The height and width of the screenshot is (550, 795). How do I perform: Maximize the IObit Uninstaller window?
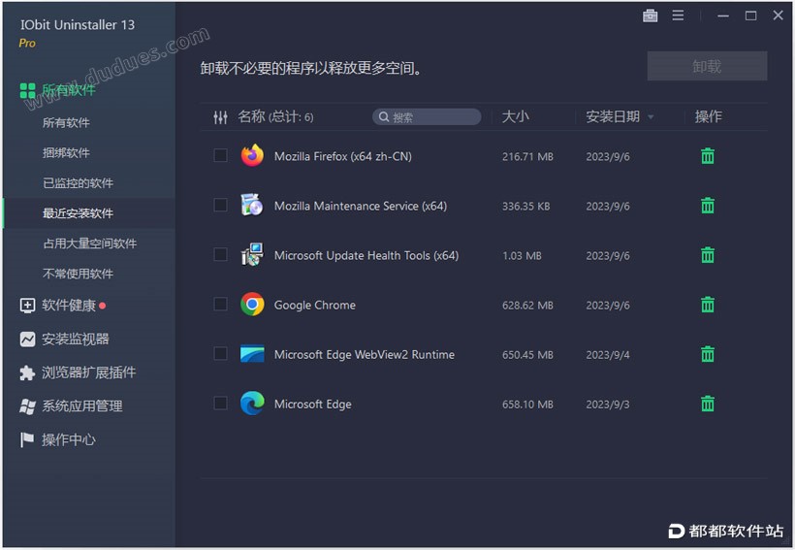[750, 16]
